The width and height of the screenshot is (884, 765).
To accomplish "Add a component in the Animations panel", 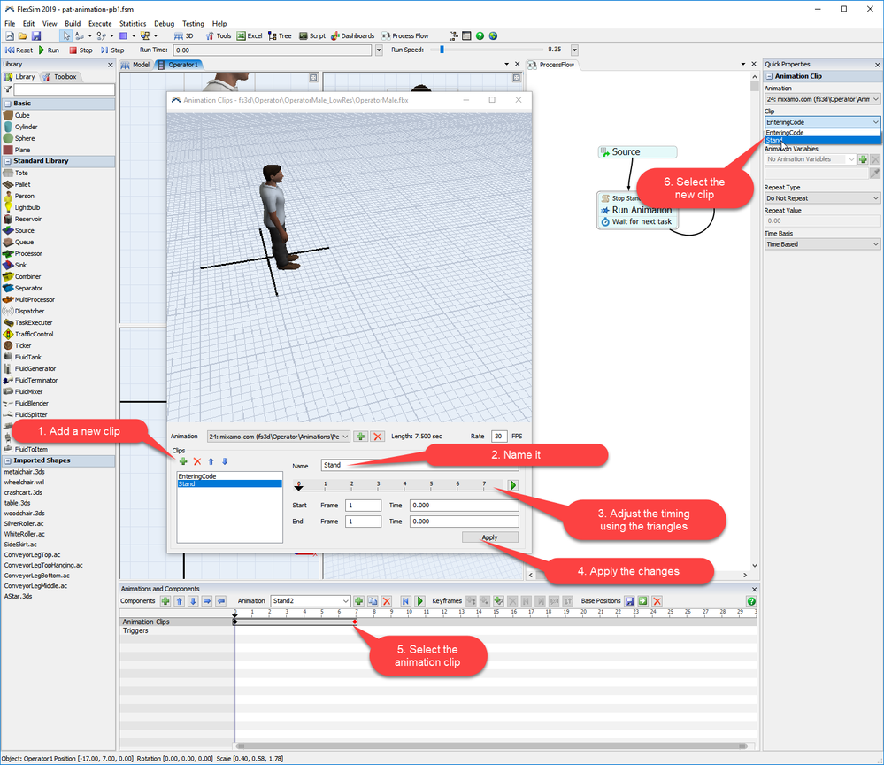I will (x=165, y=601).
